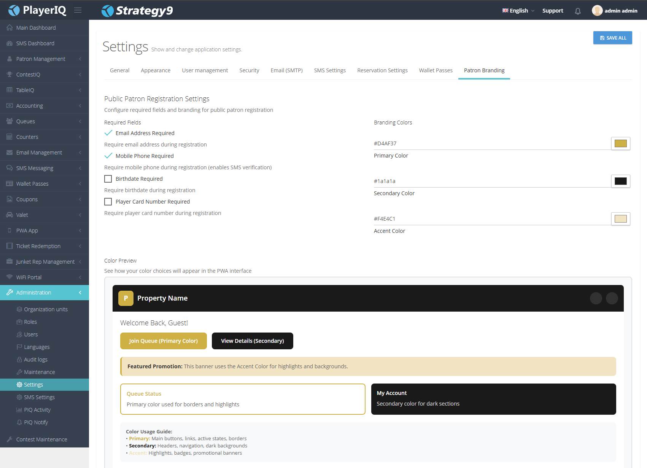Click the WiFi Portal signal icon
Image resolution: width=647 pixels, height=468 pixels.
(x=10, y=277)
